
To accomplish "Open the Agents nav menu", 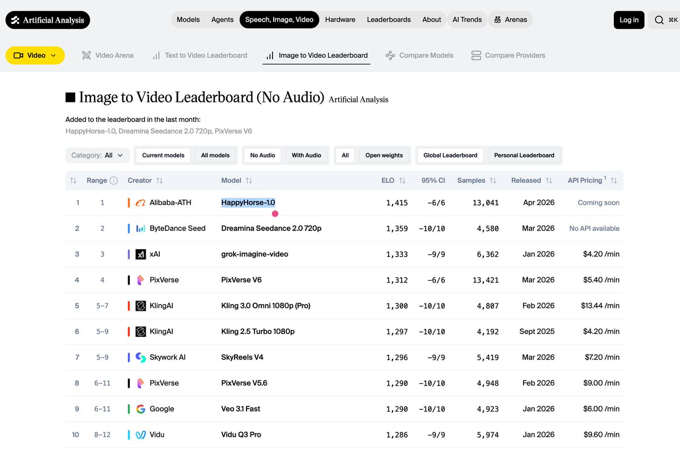I will [222, 20].
